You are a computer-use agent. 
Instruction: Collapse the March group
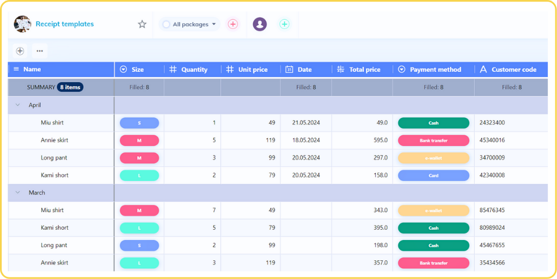click(18, 193)
